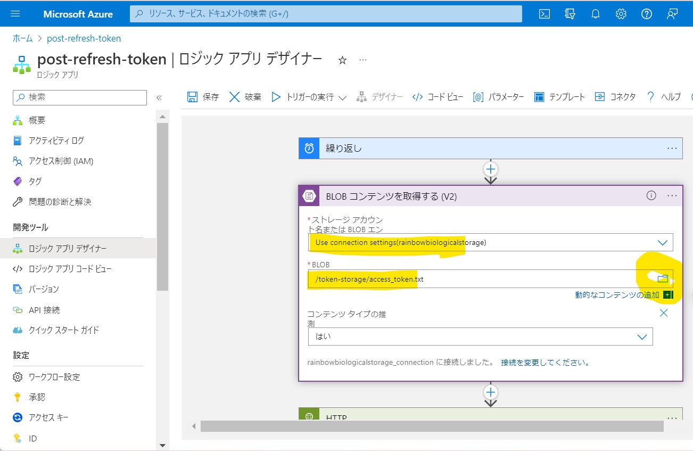Go to ホーム breadcrumb link
Screen dimensions: 693x451
click(23, 38)
